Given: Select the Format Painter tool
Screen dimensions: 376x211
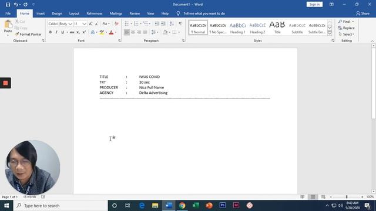Looking at the screenshot, I should click(x=28, y=34).
